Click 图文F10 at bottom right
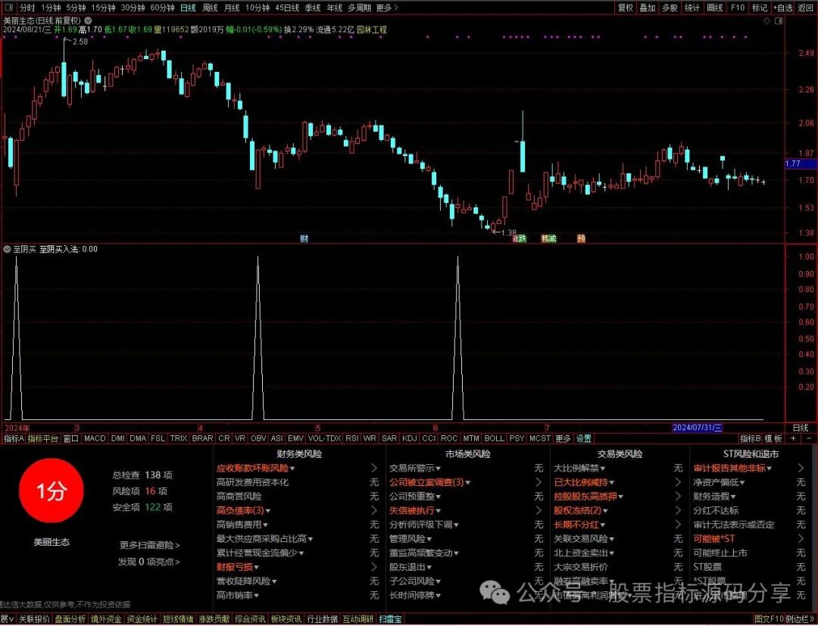818x626 pixels. coord(770,619)
